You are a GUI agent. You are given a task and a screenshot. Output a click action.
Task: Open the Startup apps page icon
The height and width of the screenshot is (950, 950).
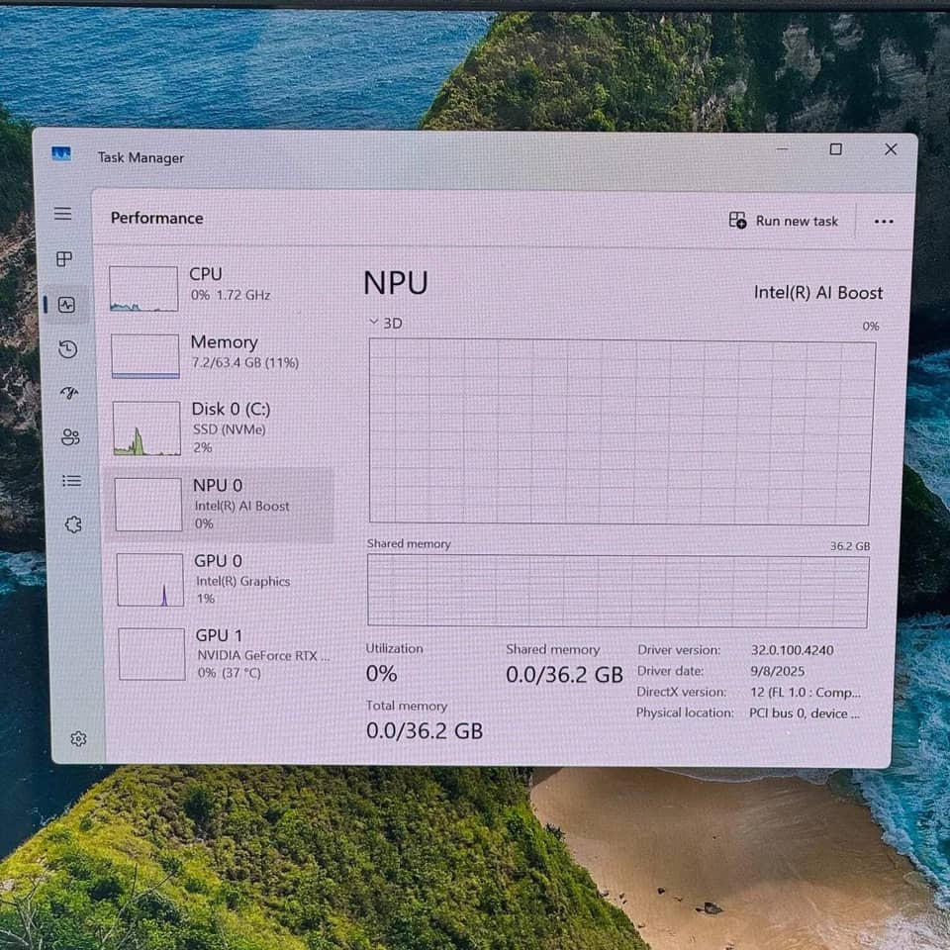[69, 393]
